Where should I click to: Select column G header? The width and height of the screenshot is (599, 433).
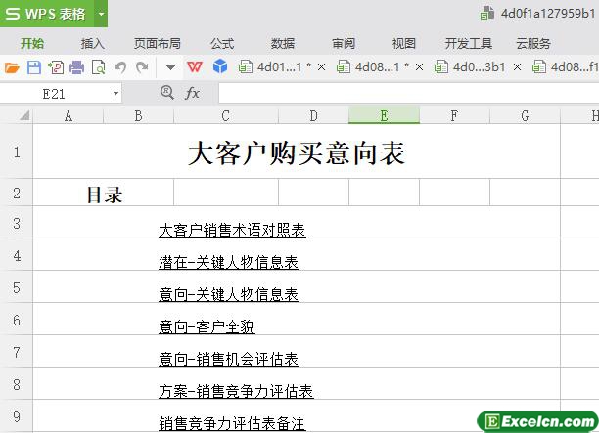(x=525, y=115)
